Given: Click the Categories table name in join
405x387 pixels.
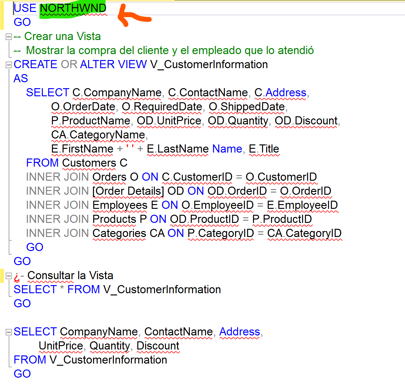Looking at the screenshot, I should [x=119, y=233].
